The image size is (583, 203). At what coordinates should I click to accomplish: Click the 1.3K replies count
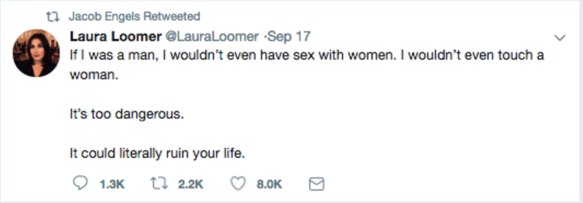tap(112, 185)
